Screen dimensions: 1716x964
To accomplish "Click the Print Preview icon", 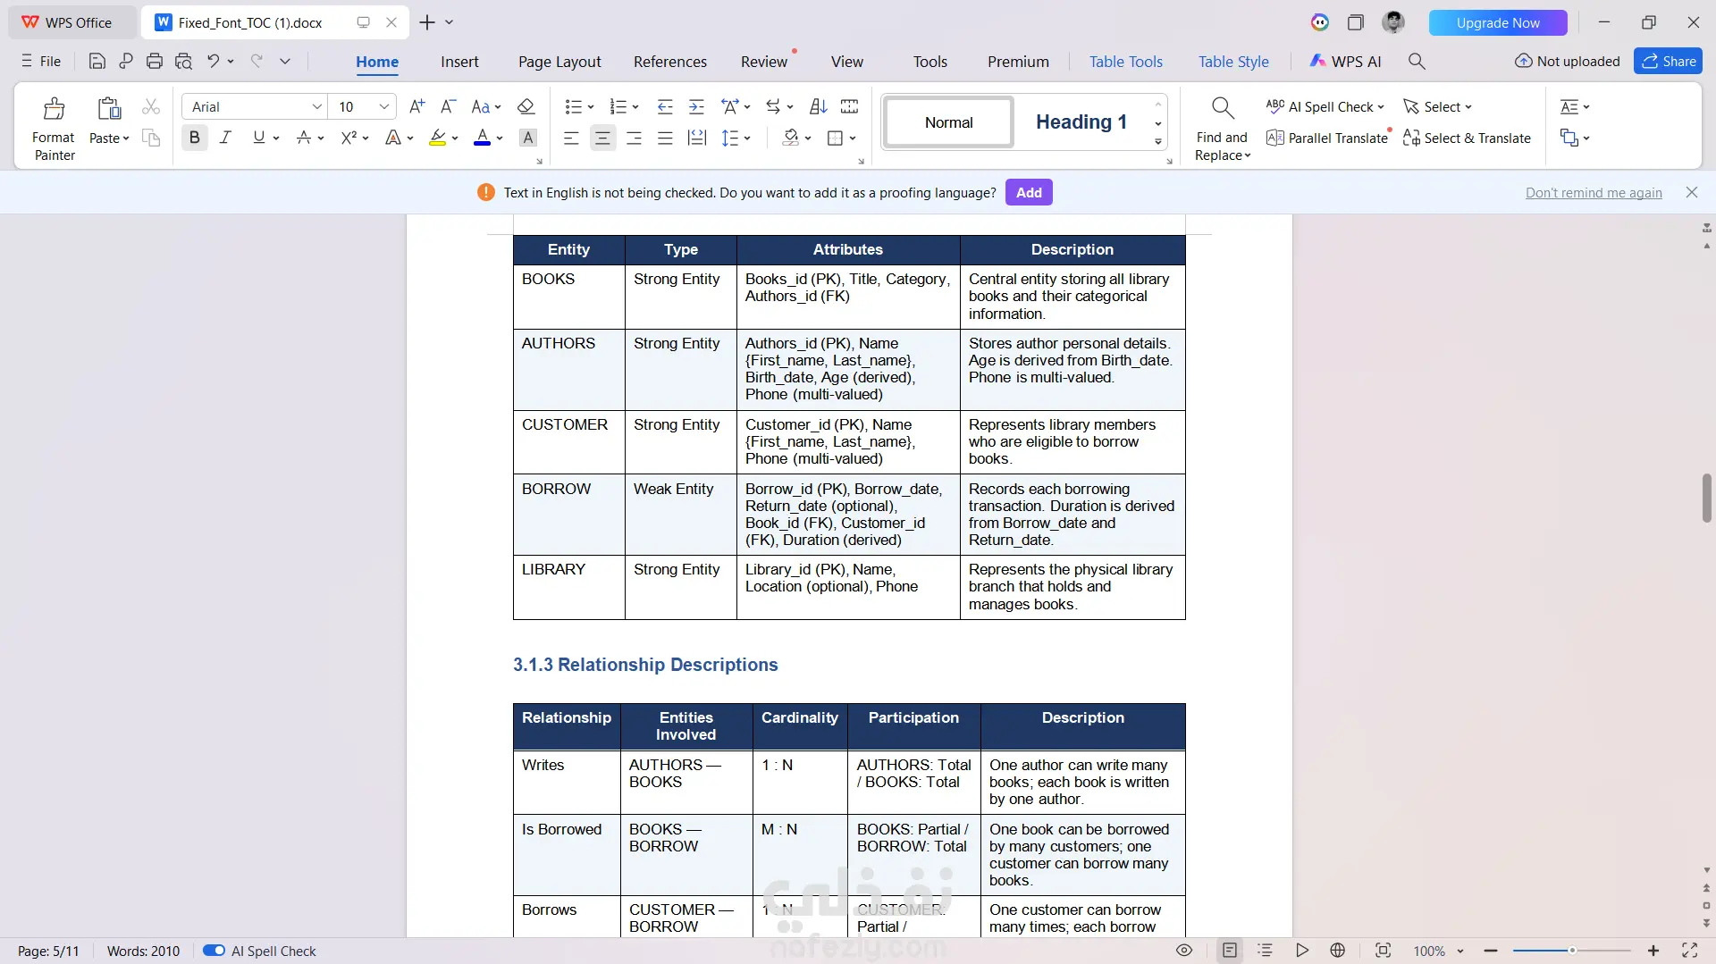I will (183, 61).
